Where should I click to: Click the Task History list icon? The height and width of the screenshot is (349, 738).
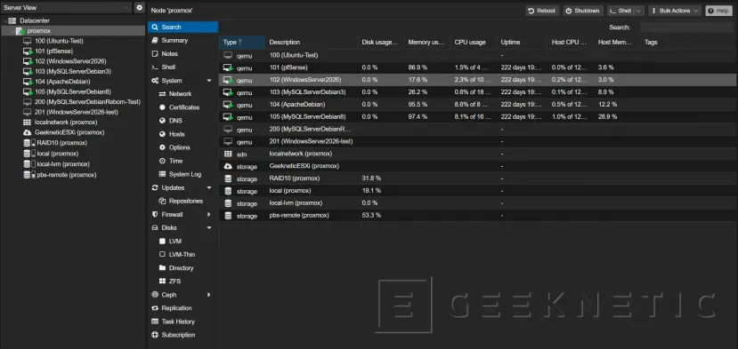pos(155,321)
